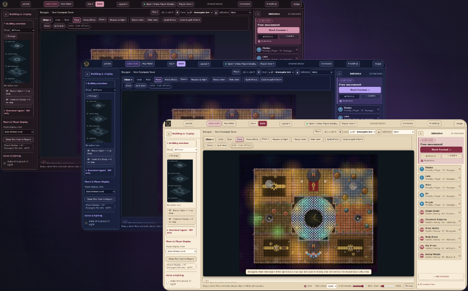Click the Steam Golem red avatar icon
The image size is (468, 291).
point(422,212)
